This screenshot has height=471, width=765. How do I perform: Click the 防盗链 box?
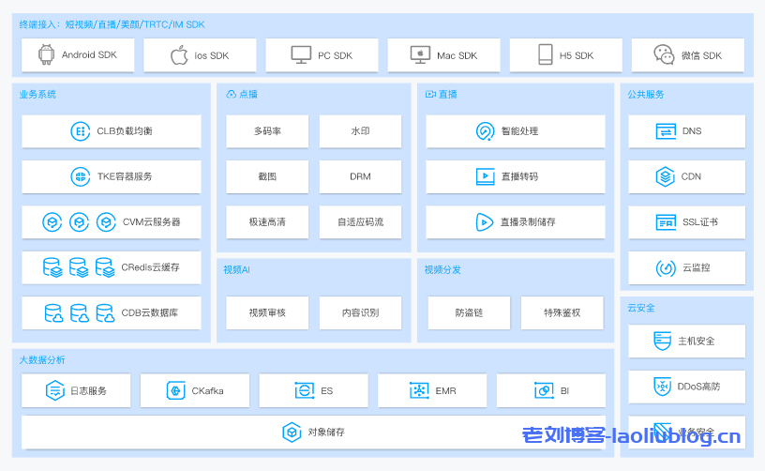469,312
